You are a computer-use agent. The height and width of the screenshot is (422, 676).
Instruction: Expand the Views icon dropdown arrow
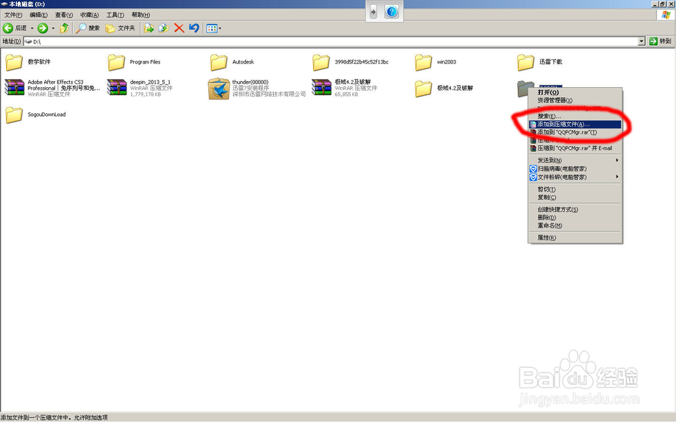220,28
